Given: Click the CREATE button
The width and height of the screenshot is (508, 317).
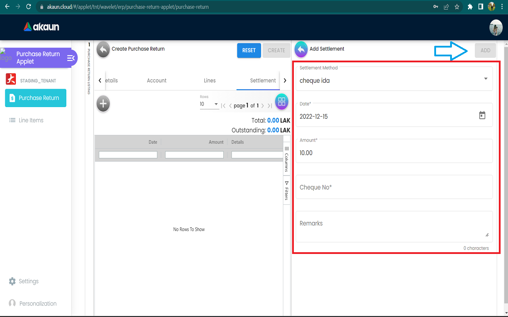Looking at the screenshot, I should pos(276,50).
